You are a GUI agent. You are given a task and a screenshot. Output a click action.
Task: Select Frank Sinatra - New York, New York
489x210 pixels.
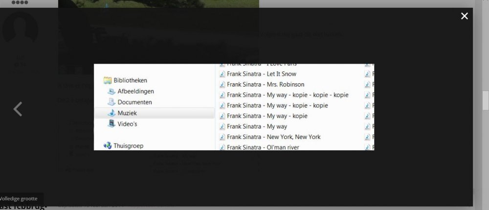pyautogui.click(x=273, y=137)
